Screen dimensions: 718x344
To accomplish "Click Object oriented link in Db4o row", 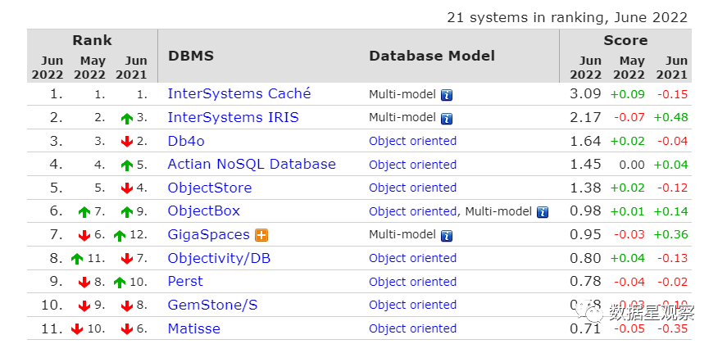I will 412,141.
